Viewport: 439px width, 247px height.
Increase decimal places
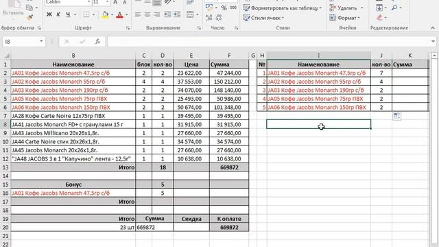[209, 18]
